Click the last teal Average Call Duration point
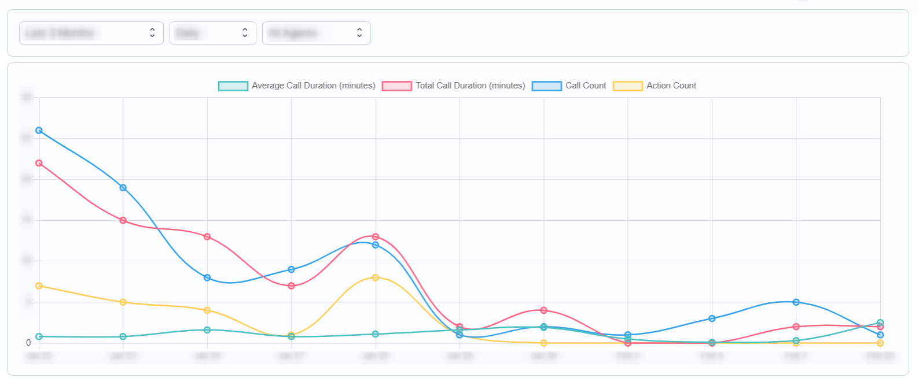The image size is (919, 378). point(880,323)
